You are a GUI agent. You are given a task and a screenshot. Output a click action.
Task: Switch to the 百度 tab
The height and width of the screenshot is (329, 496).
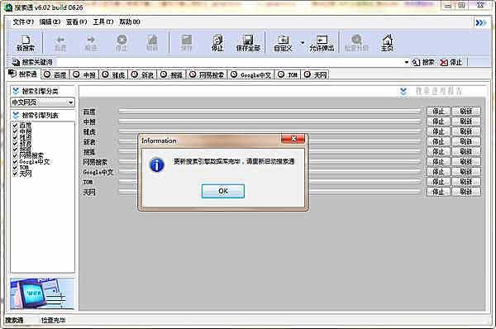pyautogui.click(x=55, y=74)
